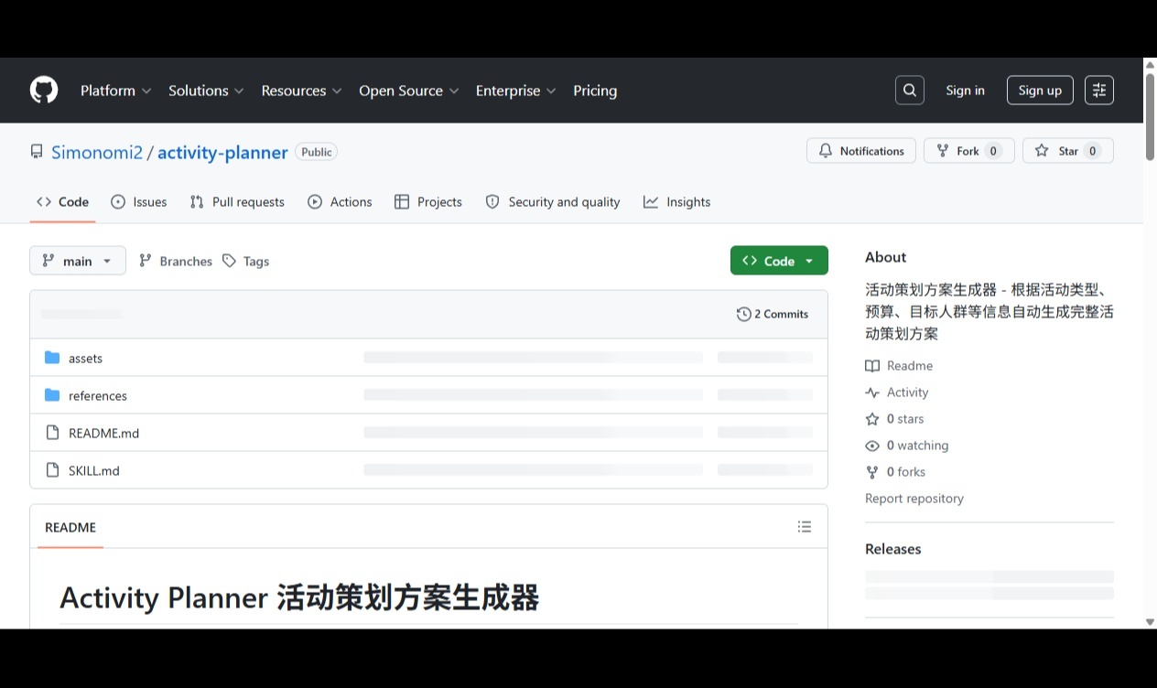Click the Public visibility badge

(x=317, y=152)
